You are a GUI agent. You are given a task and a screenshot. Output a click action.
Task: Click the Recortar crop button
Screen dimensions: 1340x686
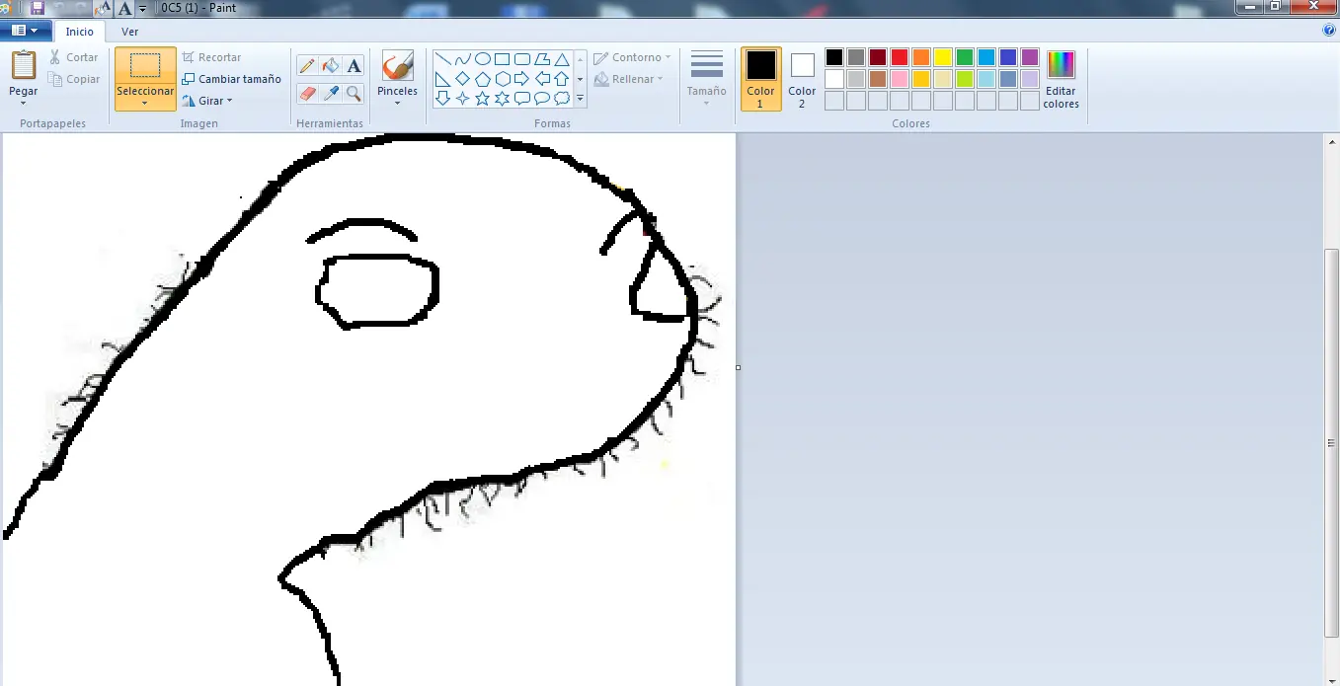[x=212, y=57]
